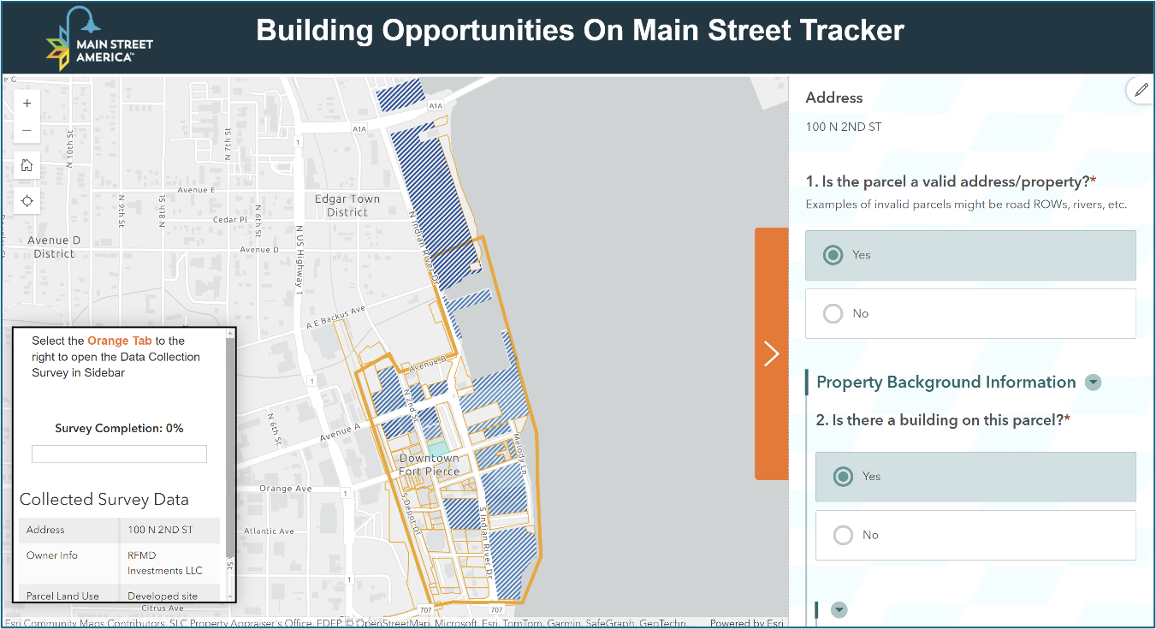
Task: Click A1A highway shield on map
Action: 436,105
